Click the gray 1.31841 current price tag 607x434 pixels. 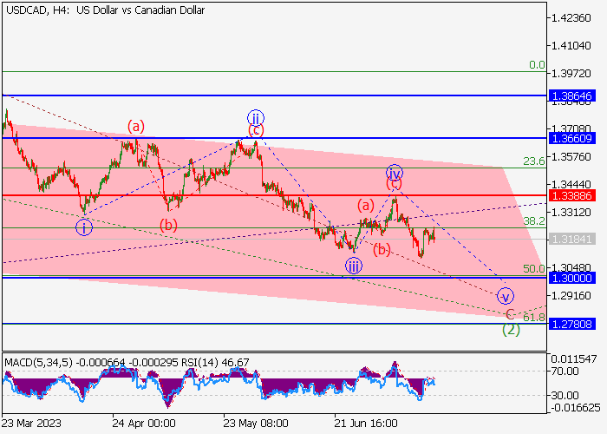[571, 240]
